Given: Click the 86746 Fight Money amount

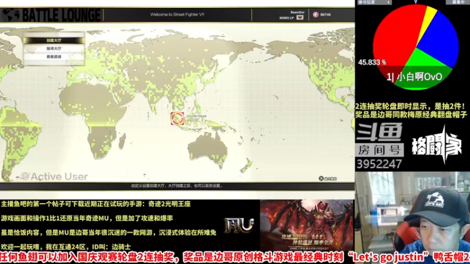Looking at the screenshot, I should [325, 15].
